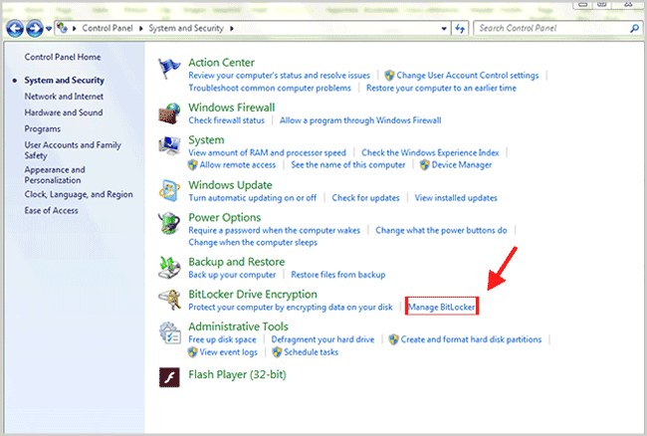647x436 pixels.
Task: Click shield icon beside Allow remote access
Action: [x=193, y=165]
